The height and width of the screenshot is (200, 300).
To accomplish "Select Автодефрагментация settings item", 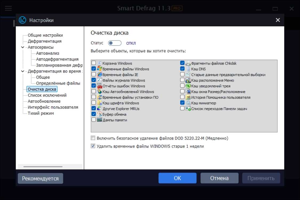I will pos(57,59).
